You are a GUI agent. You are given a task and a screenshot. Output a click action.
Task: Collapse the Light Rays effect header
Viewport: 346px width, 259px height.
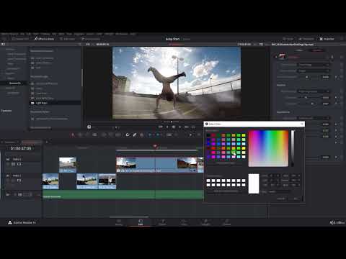click(276, 57)
